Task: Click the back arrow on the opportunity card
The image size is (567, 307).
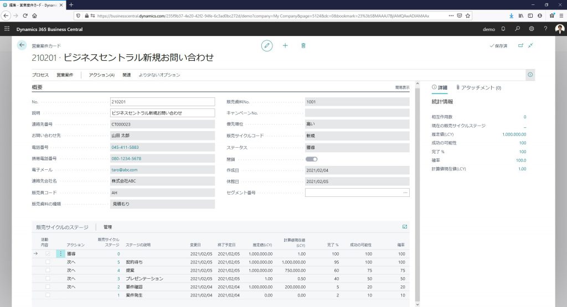Action: tap(22, 45)
